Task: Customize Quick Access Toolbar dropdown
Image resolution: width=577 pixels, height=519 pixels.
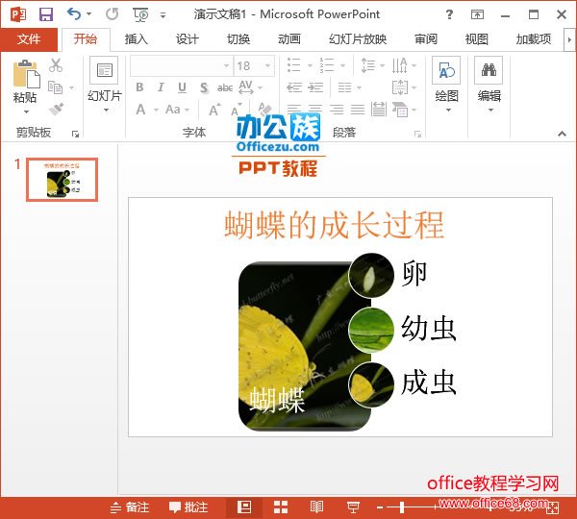Action: [163, 15]
